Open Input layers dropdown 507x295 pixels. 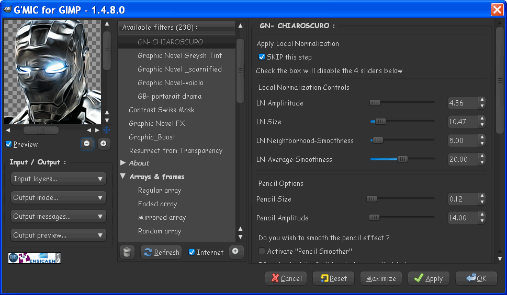(x=59, y=179)
